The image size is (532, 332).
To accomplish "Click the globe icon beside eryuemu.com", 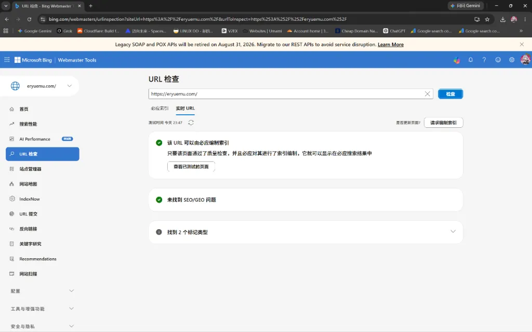I will coord(15,86).
